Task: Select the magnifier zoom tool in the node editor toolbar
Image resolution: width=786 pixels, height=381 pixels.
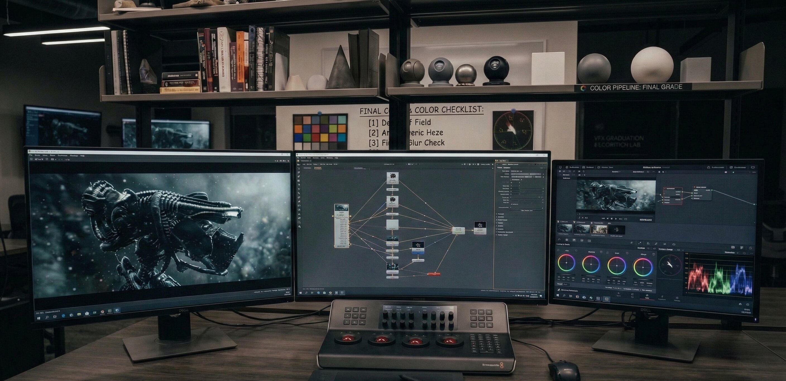Action: 299,223
